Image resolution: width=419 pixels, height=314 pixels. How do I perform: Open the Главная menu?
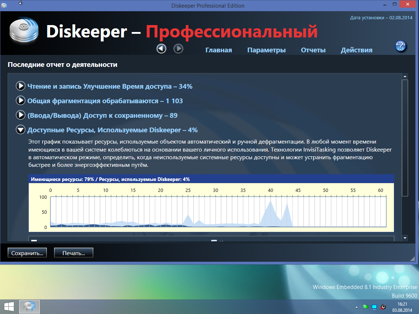point(219,50)
